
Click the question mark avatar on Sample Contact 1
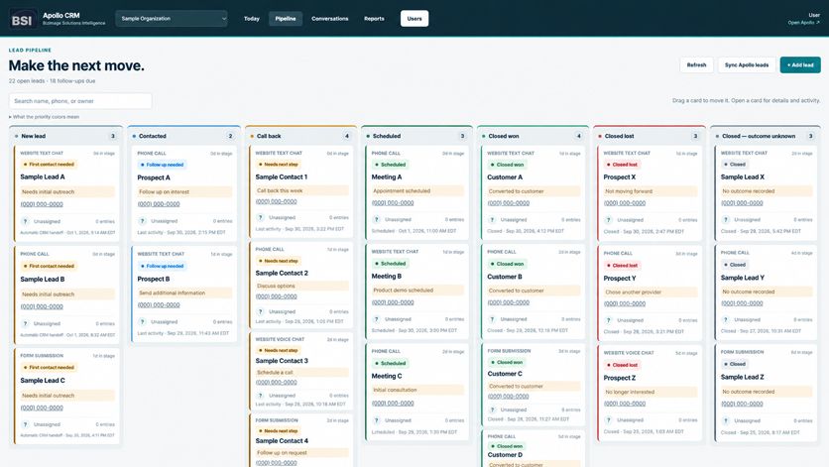click(x=260, y=217)
